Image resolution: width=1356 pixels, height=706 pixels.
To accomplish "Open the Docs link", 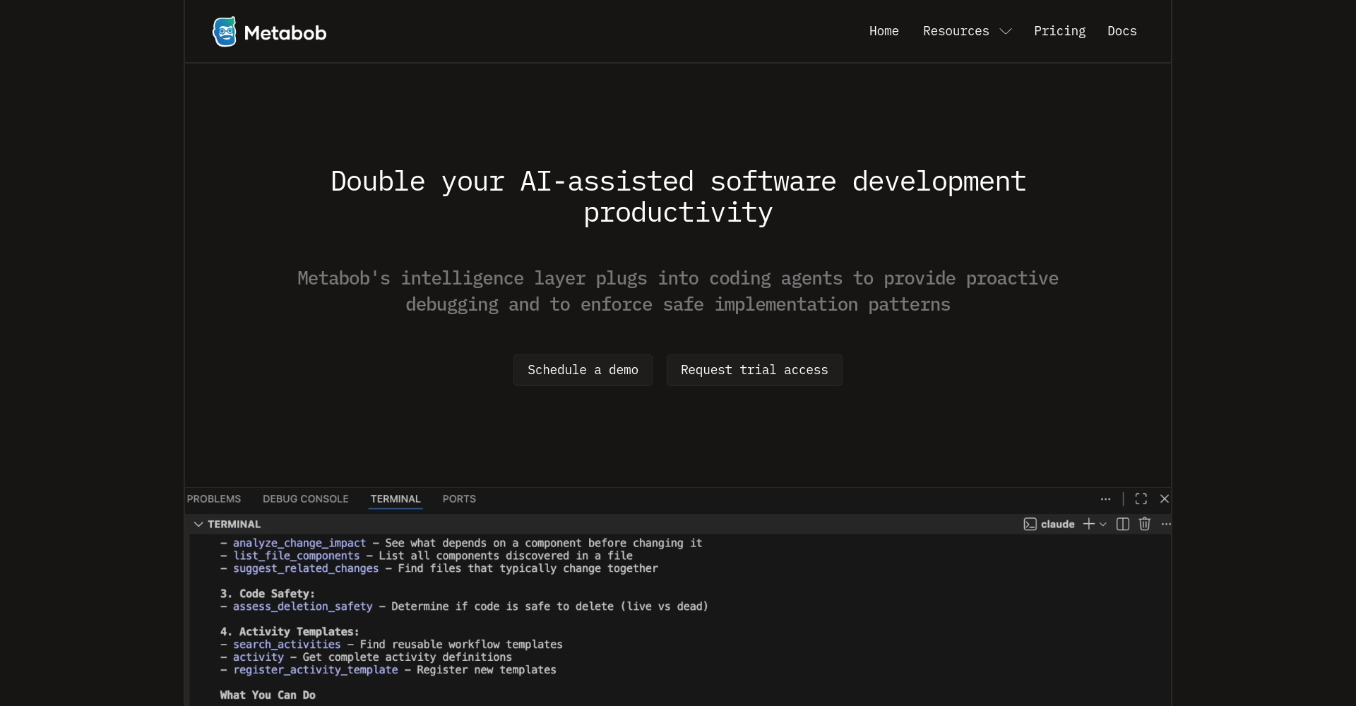I will (x=1122, y=31).
